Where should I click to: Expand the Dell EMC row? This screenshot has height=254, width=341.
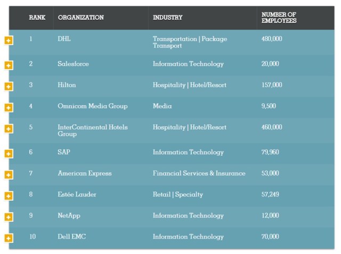[x=9, y=238]
